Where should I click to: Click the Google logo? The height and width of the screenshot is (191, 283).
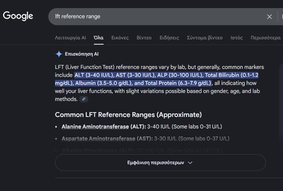pos(18,16)
